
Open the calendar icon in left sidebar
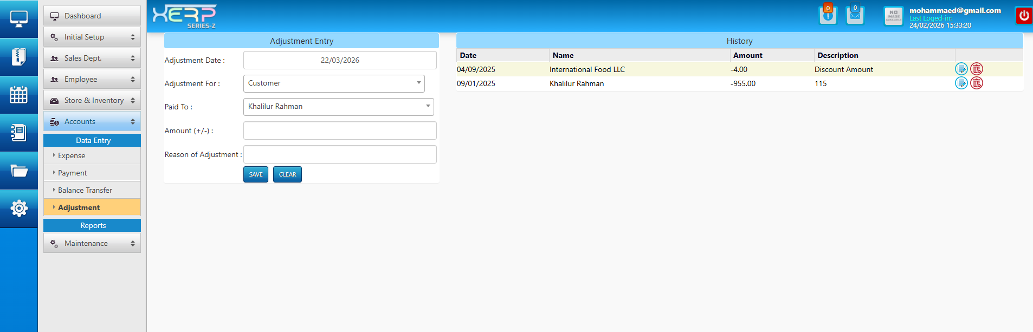(18, 95)
